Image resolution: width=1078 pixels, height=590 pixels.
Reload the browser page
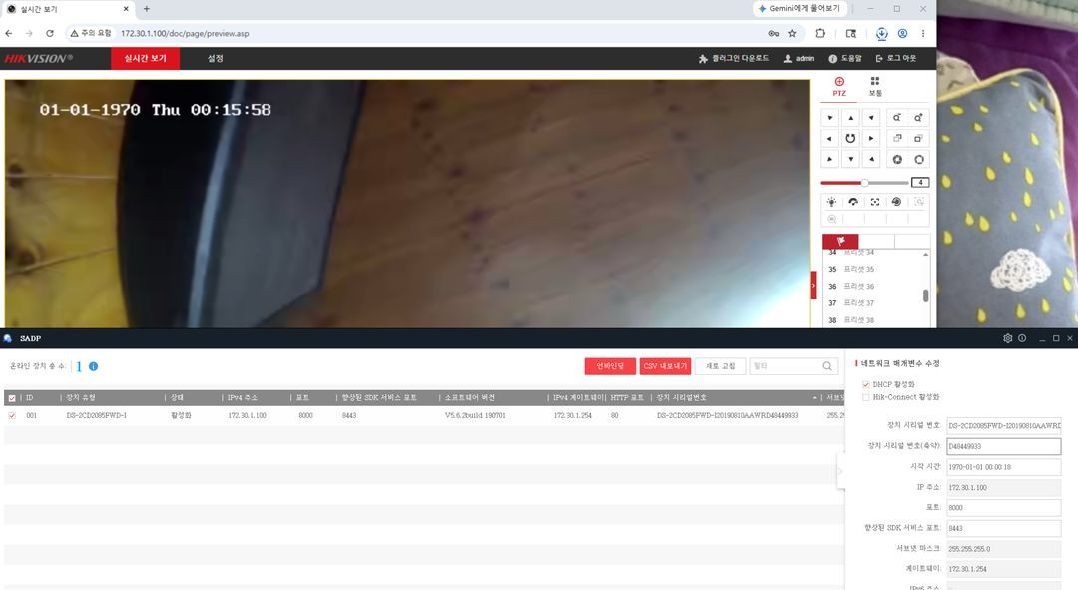click(50, 33)
